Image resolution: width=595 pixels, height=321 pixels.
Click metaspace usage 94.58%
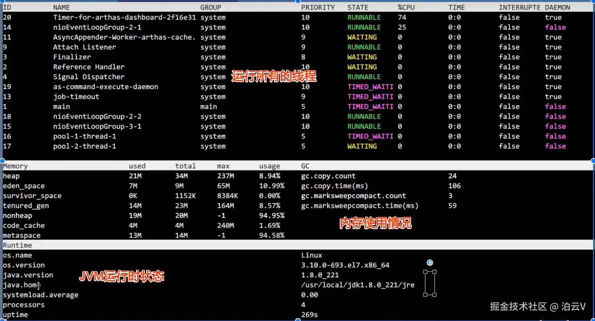[272, 235]
